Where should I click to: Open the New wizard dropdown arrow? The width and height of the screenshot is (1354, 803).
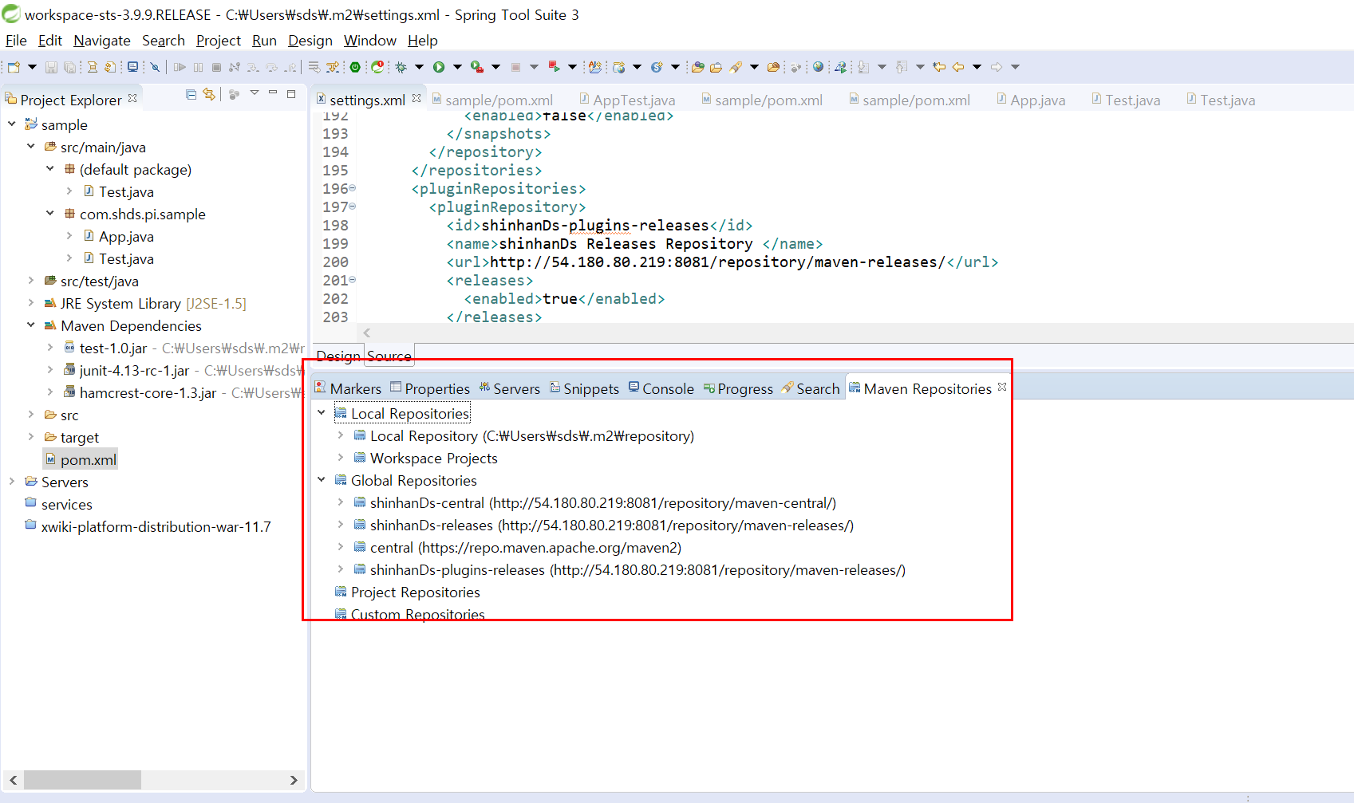[x=32, y=67]
